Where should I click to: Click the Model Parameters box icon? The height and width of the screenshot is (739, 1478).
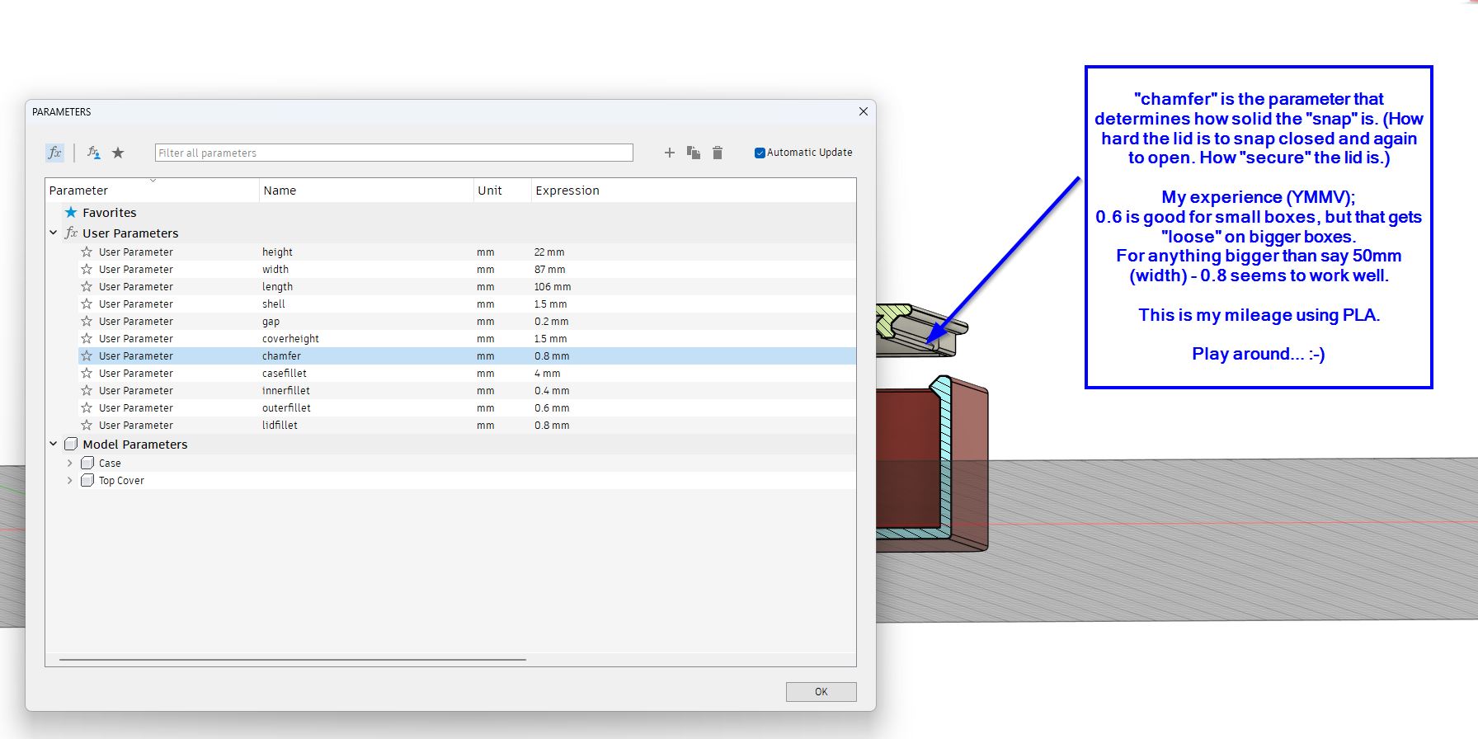click(71, 444)
